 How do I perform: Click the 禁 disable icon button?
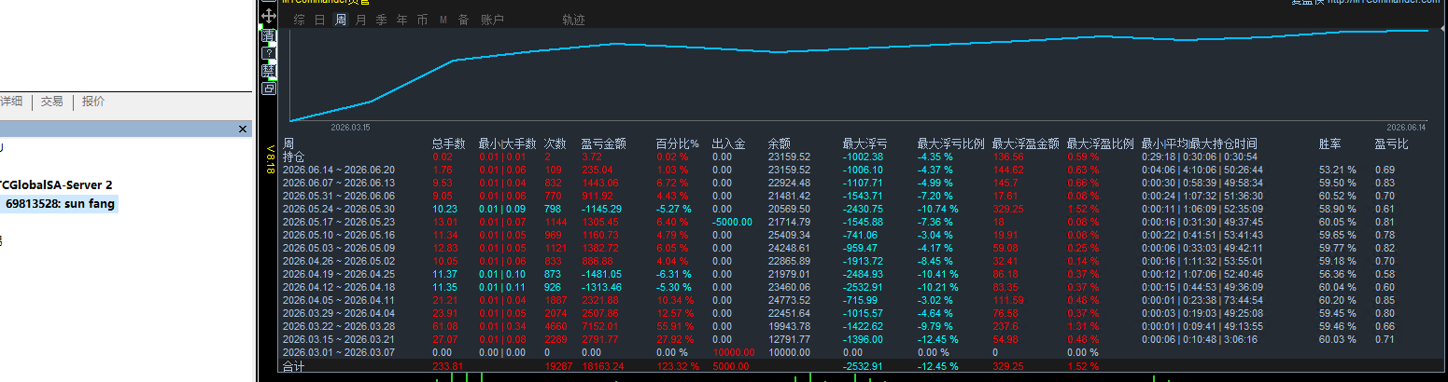(x=269, y=71)
